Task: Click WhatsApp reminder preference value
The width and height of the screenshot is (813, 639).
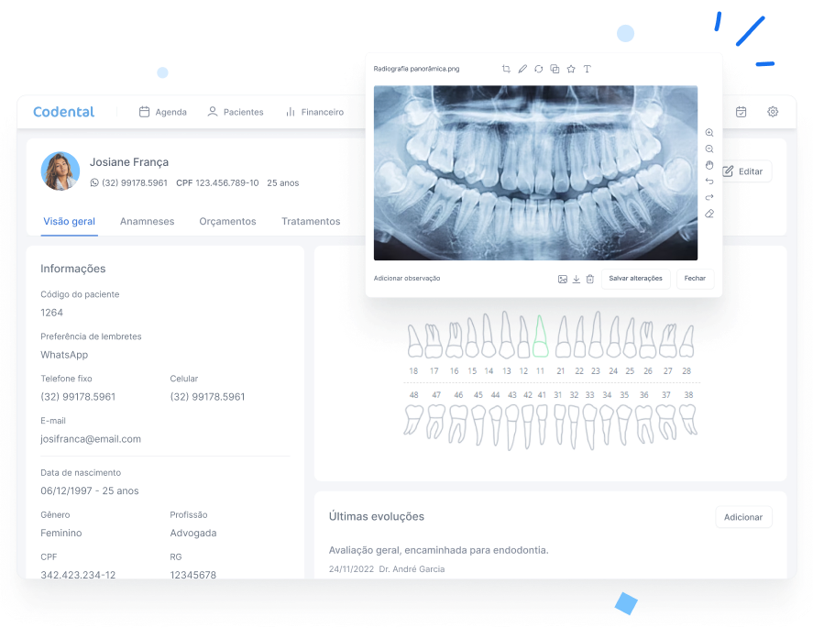Action: (x=64, y=355)
